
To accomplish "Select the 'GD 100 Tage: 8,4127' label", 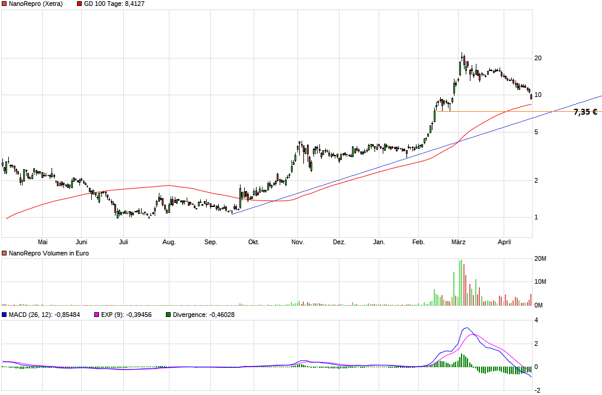I will [114, 4].
